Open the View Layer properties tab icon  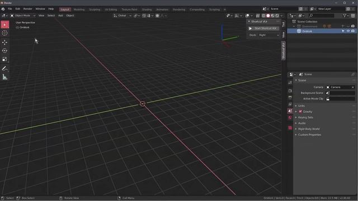(x=290, y=104)
